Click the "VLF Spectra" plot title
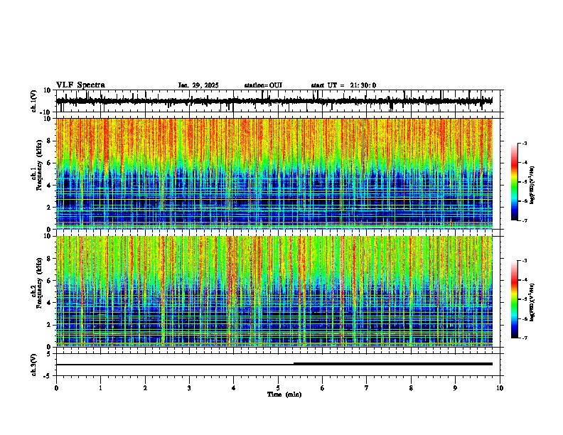 (x=80, y=85)
